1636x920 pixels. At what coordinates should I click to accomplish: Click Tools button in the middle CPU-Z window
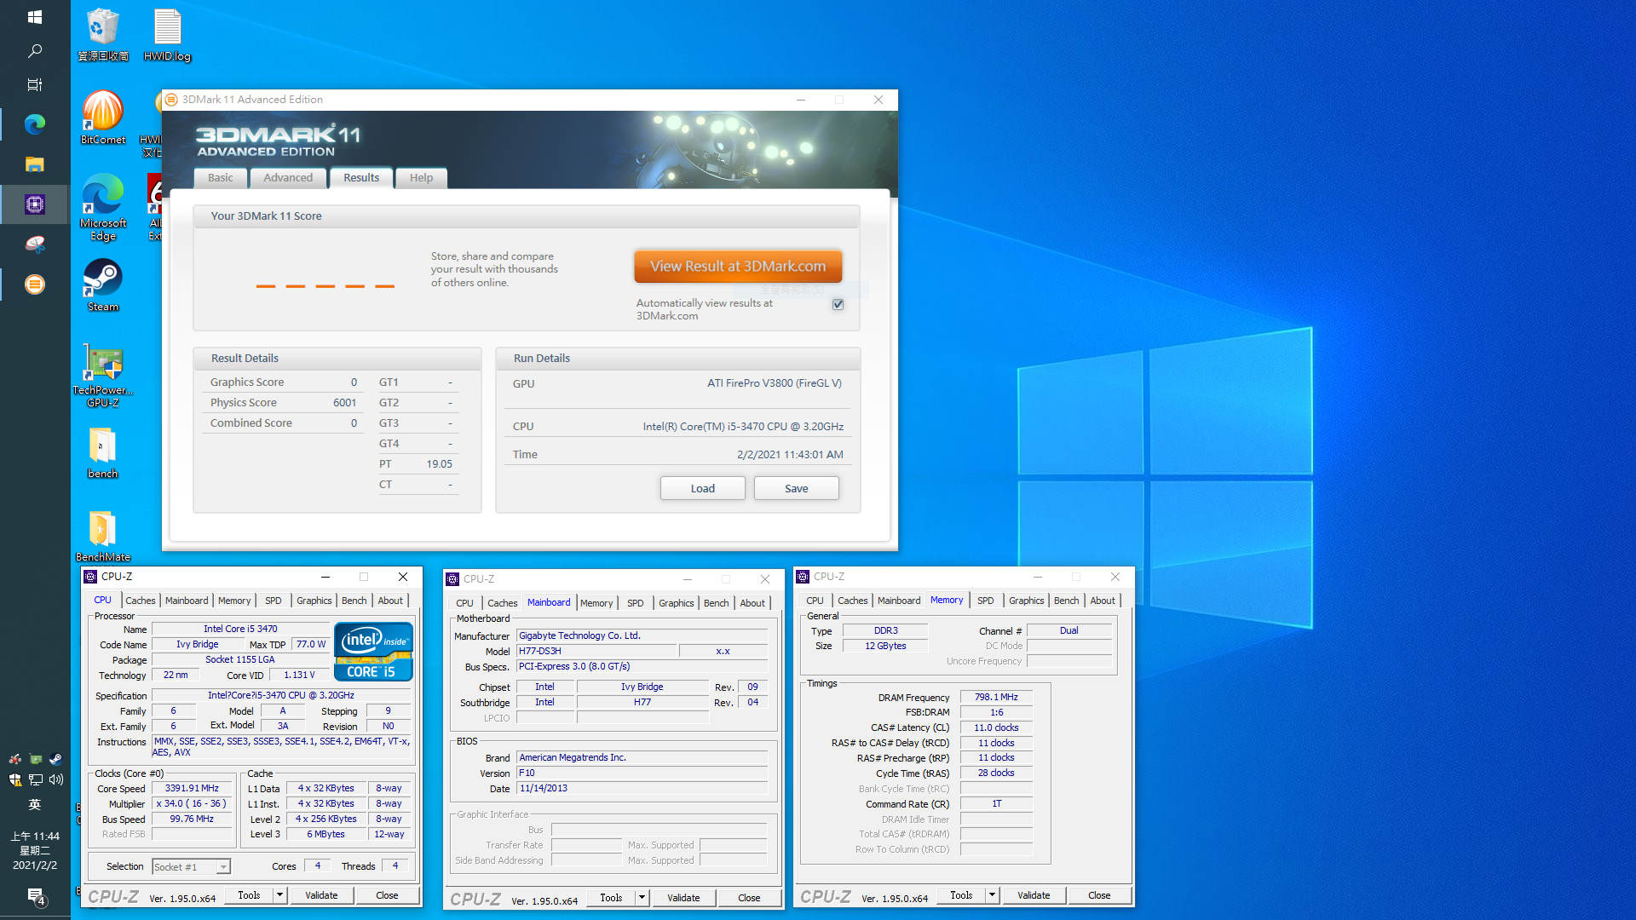click(611, 898)
